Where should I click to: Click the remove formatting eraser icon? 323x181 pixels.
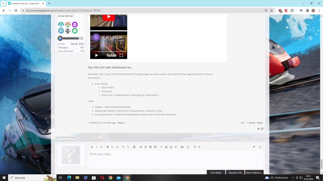point(254,147)
